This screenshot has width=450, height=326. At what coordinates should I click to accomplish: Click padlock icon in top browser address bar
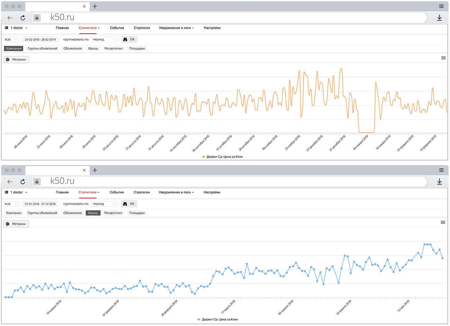click(x=37, y=18)
